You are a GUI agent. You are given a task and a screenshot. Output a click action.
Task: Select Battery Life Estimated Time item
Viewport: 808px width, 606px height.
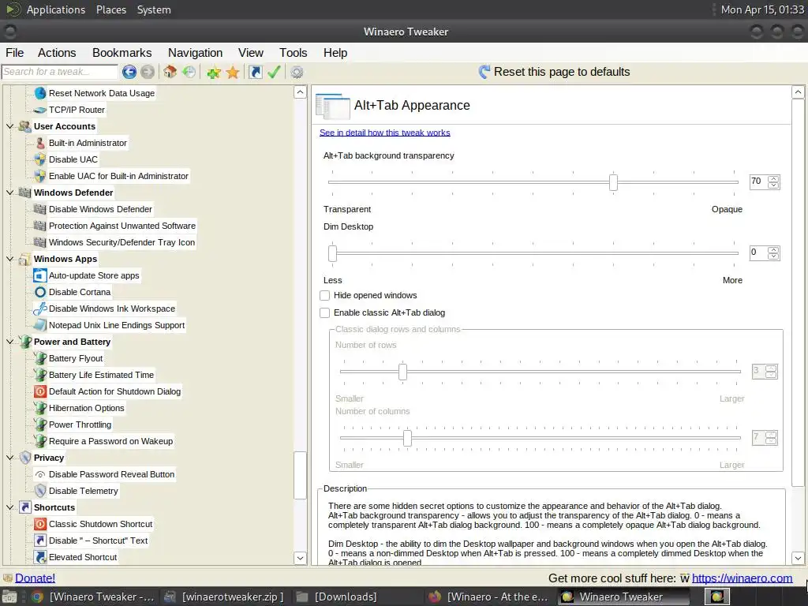101,375
